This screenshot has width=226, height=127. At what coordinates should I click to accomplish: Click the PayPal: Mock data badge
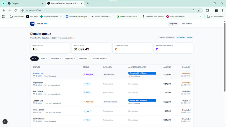(167, 38)
